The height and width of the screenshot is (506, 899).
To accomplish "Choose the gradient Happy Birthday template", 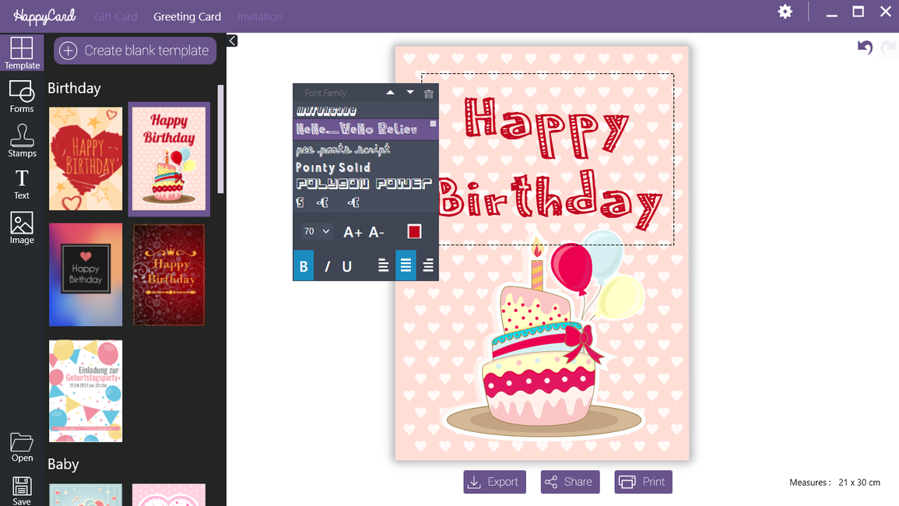I will pos(86,275).
